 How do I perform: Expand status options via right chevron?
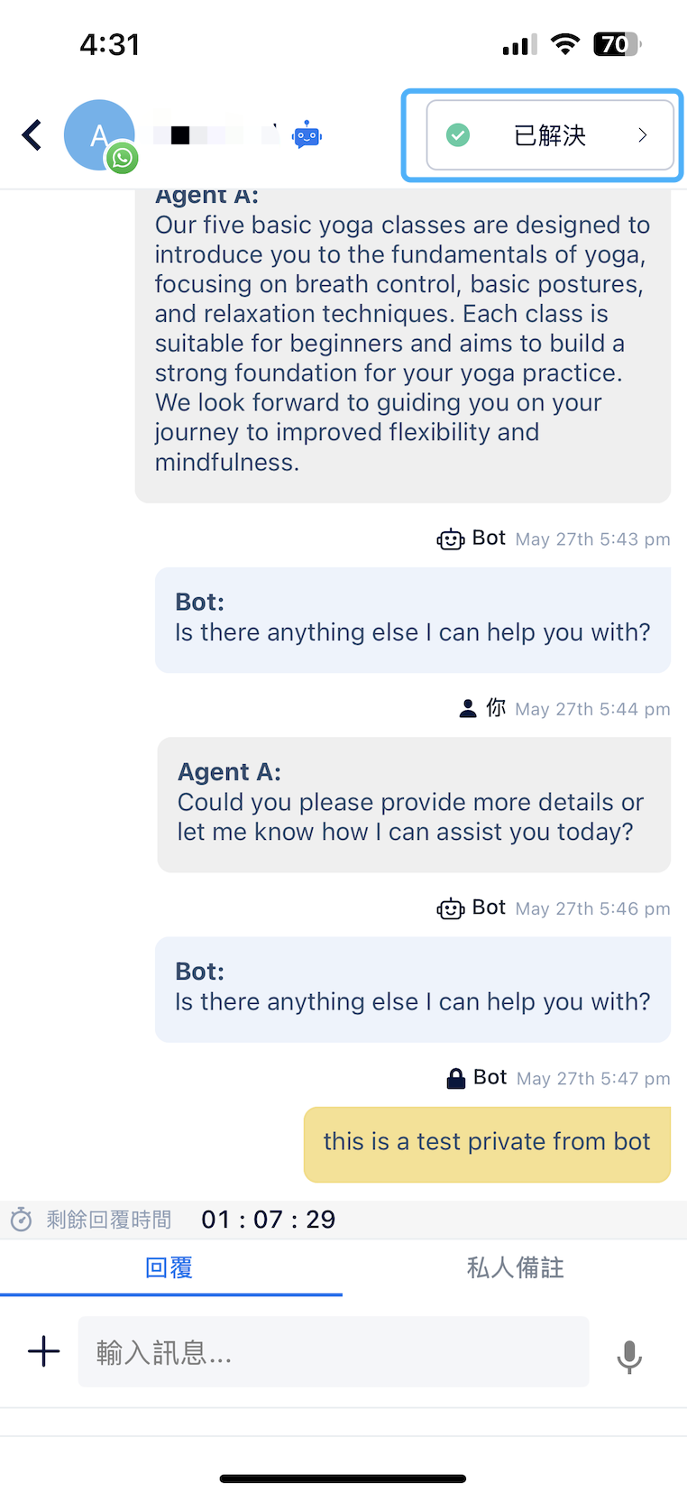643,135
